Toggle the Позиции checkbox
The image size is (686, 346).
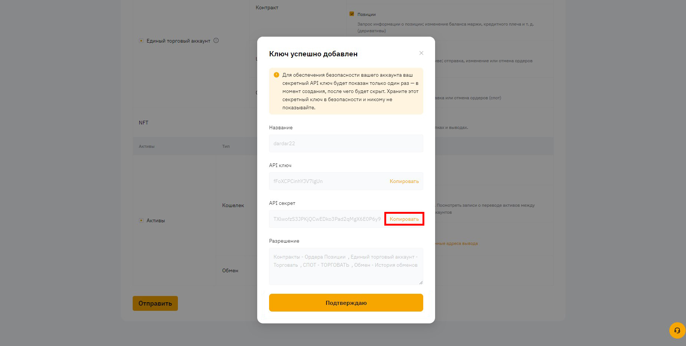pos(352,14)
